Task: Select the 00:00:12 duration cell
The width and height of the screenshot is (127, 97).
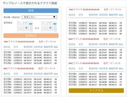Action: pyautogui.click(x=48, y=79)
